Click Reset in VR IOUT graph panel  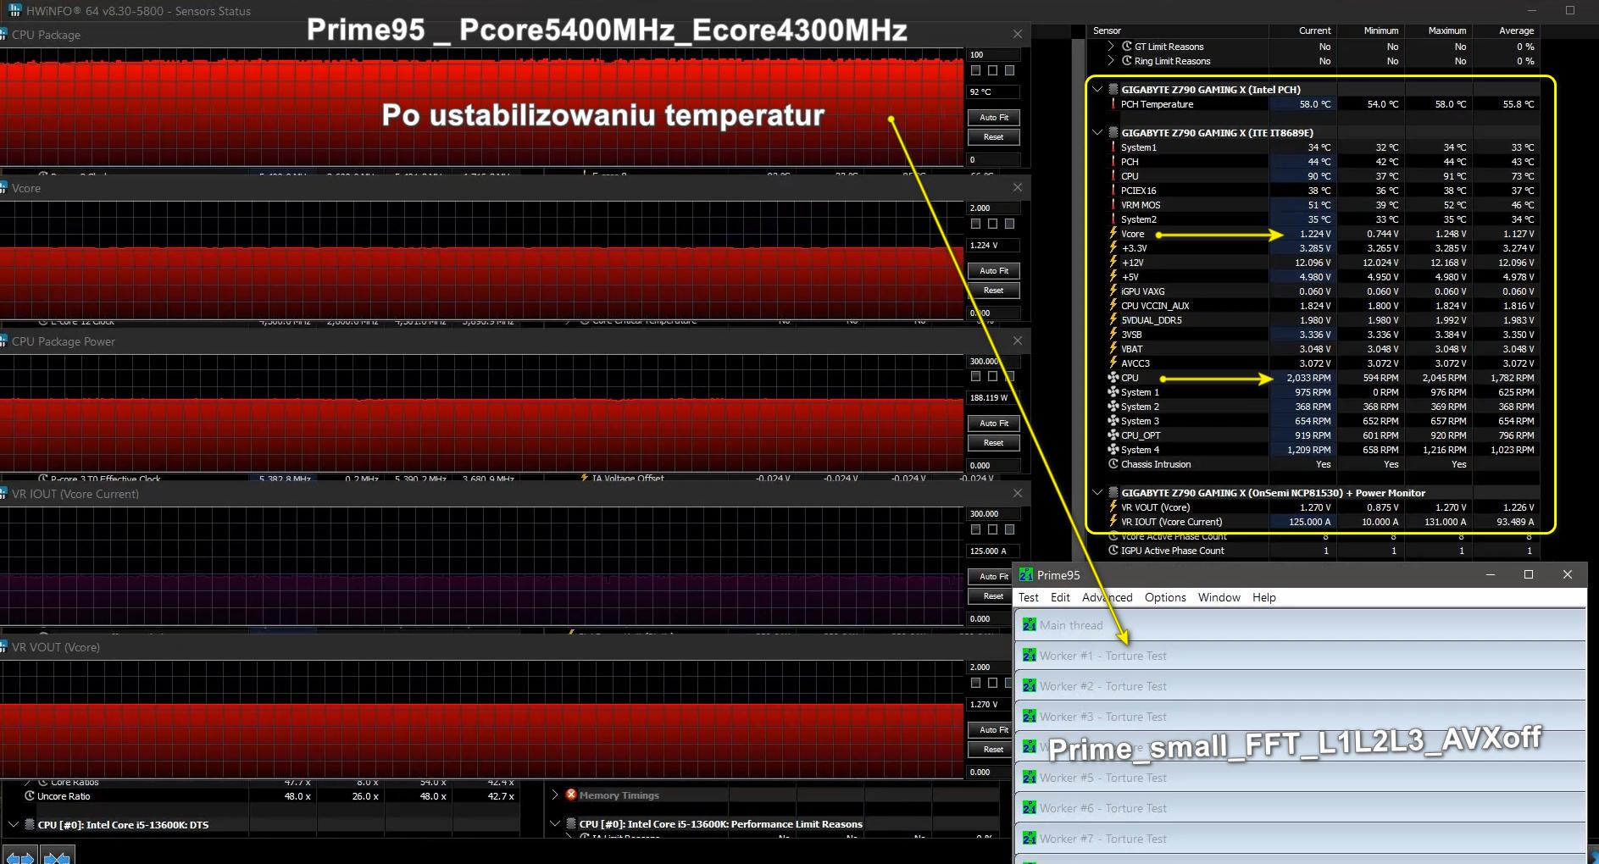[x=993, y=596]
